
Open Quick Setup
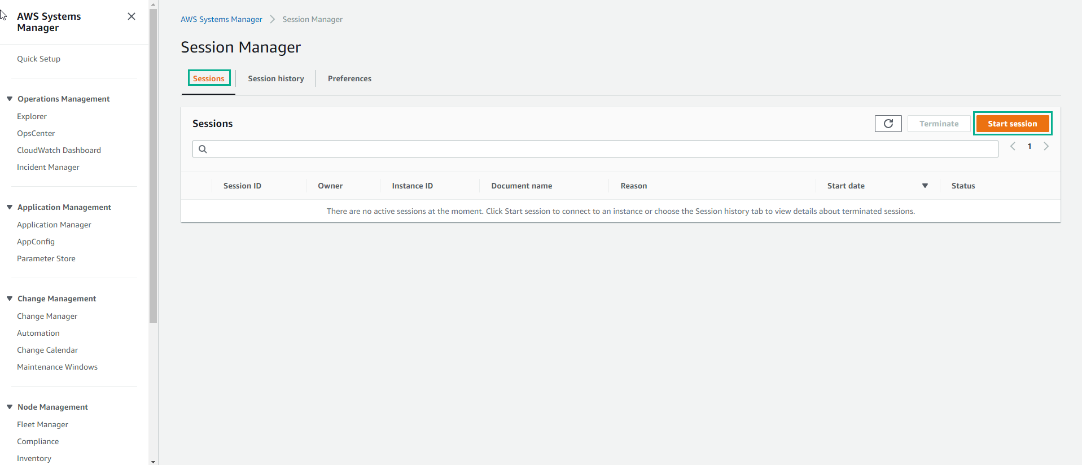(x=38, y=59)
